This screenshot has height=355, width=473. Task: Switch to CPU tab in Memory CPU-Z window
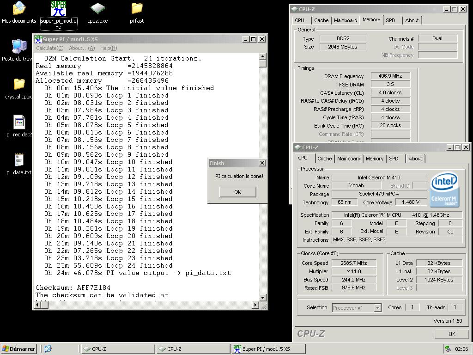[x=299, y=20]
